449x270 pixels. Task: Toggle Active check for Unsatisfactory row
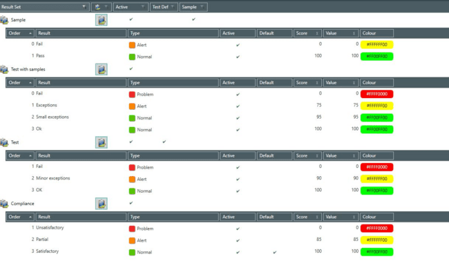(x=238, y=229)
